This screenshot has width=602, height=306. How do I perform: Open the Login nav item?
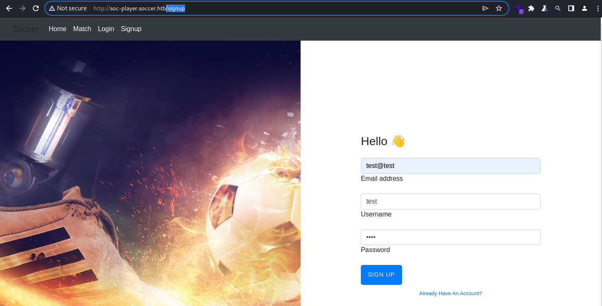point(106,29)
